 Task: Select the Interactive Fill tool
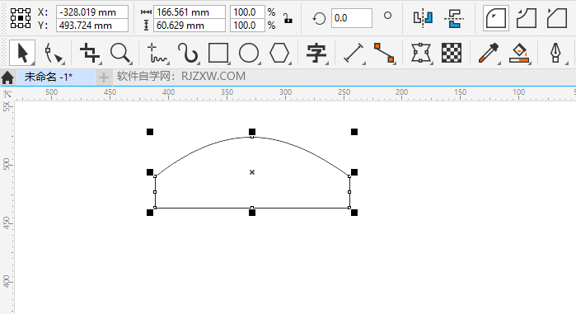pyautogui.click(x=519, y=54)
